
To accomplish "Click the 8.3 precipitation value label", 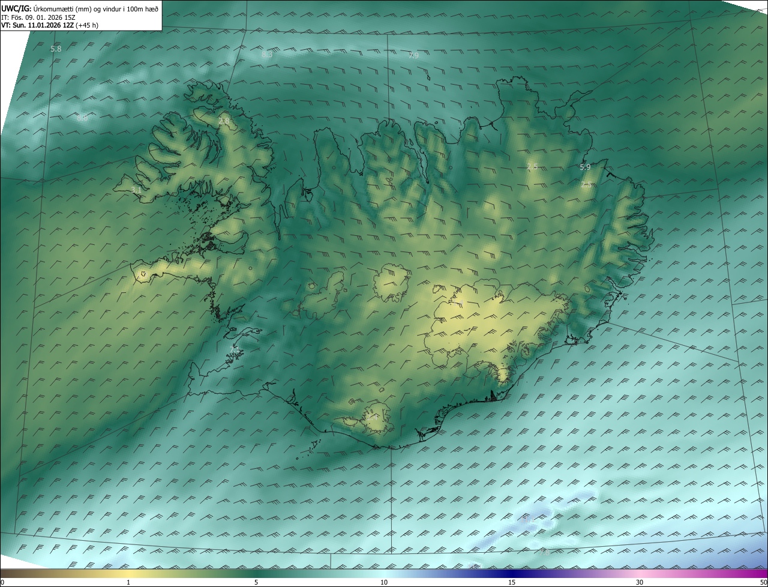I will coord(268,54).
